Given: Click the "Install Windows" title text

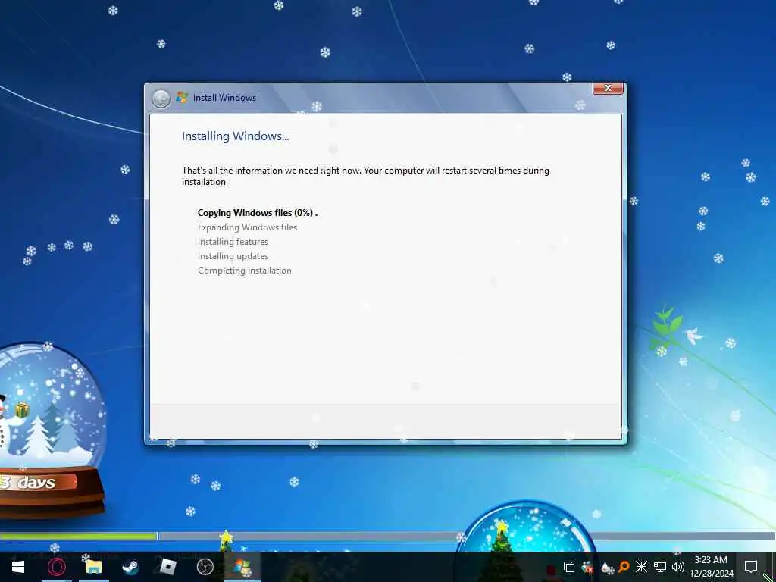Looking at the screenshot, I should coord(224,98).
